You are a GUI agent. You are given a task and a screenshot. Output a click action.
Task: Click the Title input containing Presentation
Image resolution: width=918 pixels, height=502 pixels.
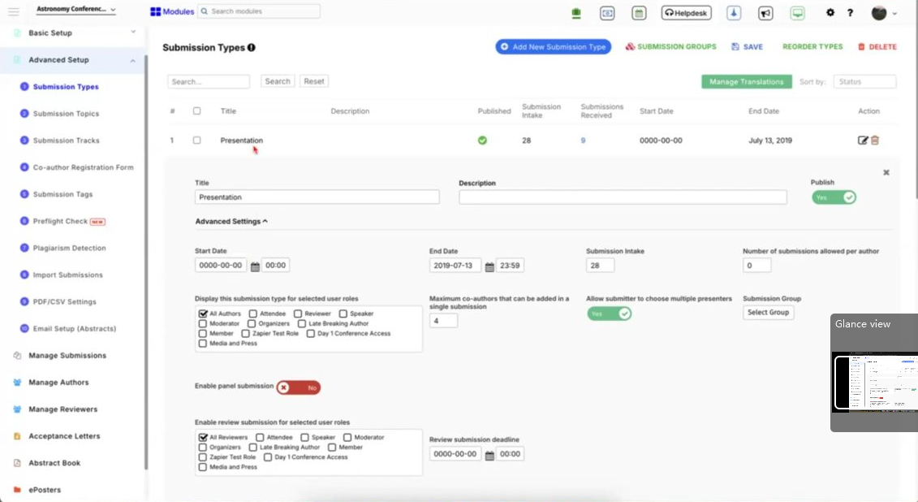pyautogui.click(x=317, y=197)
